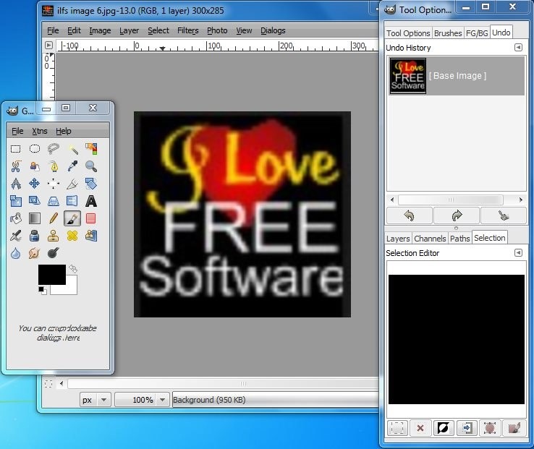Choose the Bucket Fill tool

click(16, 218)
